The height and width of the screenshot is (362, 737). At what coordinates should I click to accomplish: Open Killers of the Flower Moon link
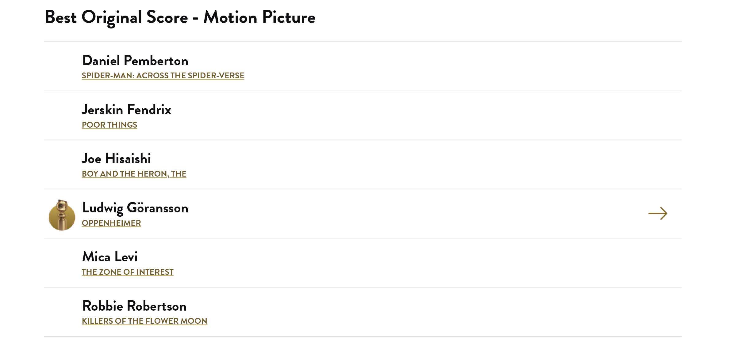[144, 321]
